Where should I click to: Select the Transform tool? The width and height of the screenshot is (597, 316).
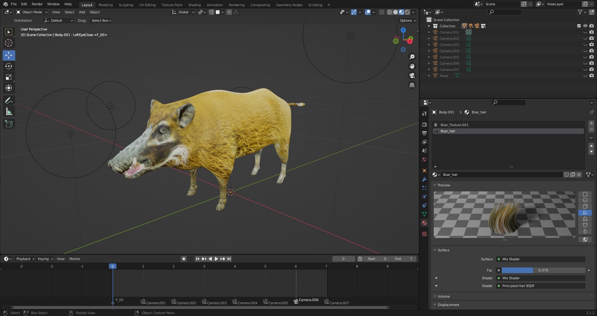(9, 88)
